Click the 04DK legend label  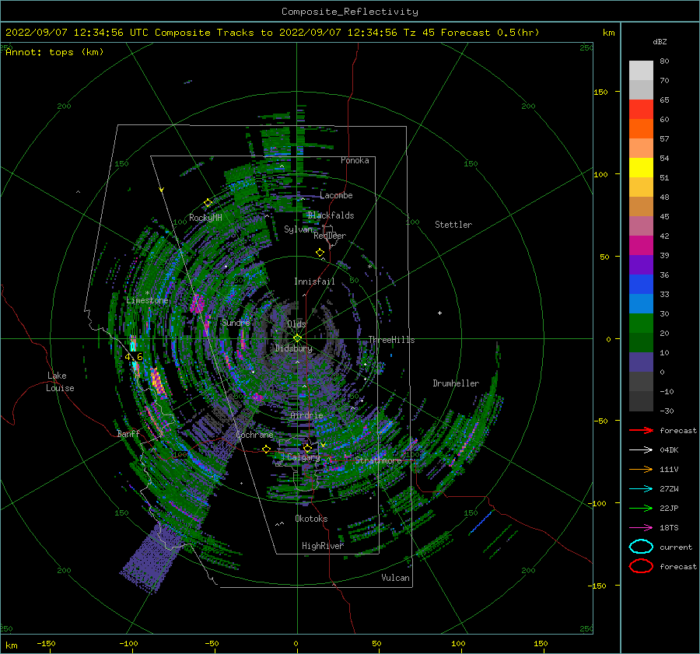669,449
